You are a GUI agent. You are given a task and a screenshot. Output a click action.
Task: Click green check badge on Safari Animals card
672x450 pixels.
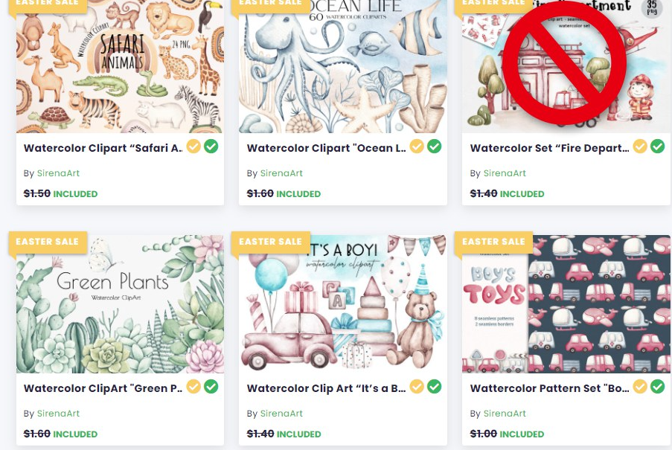[x=211, y=147]
